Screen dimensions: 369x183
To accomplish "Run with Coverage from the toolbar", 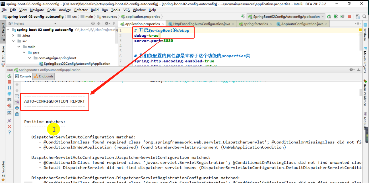I will pyautogui.click(x=343, y=17).
